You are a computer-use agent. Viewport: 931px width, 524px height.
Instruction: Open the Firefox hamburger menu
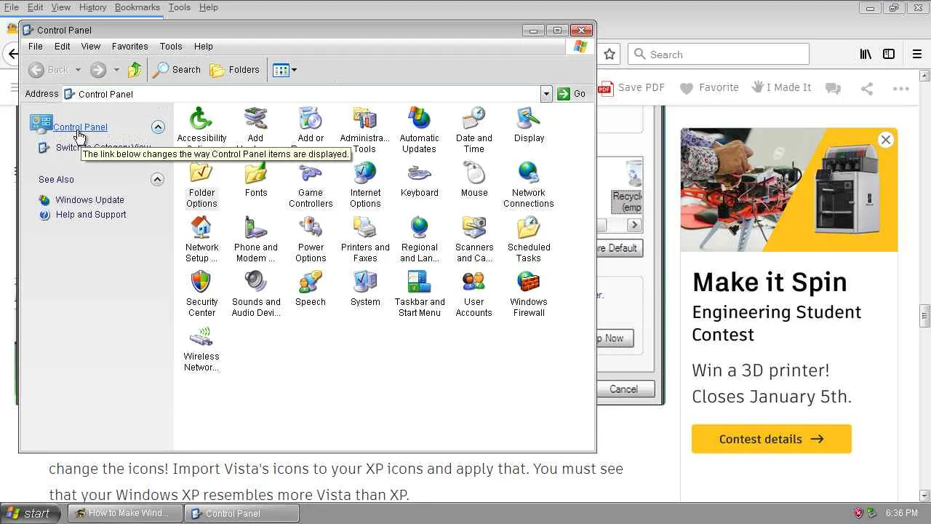click(917, 54)
